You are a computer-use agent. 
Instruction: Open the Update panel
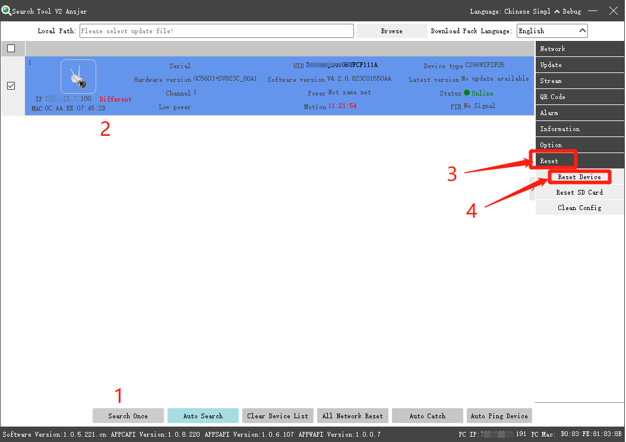coord(579,64)
